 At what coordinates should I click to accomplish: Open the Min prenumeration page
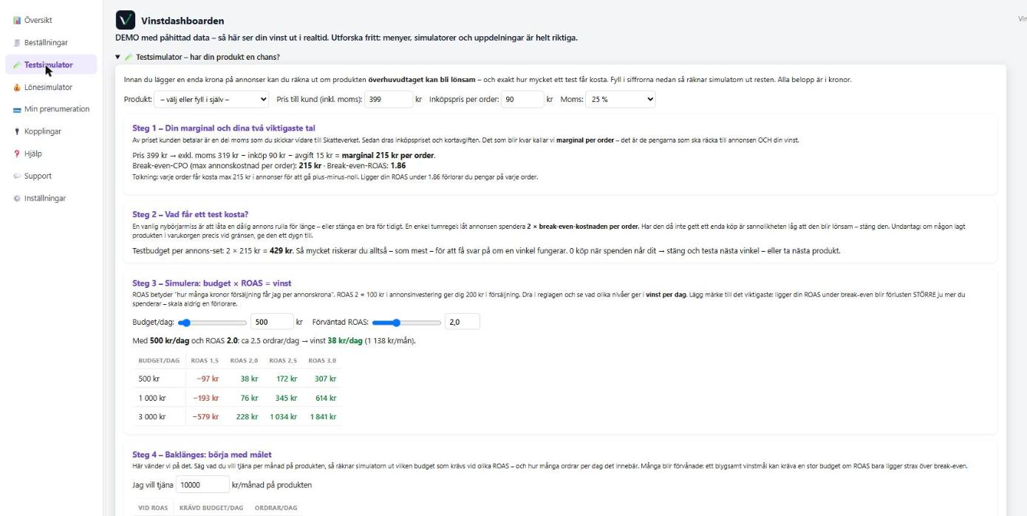point(51,109)
